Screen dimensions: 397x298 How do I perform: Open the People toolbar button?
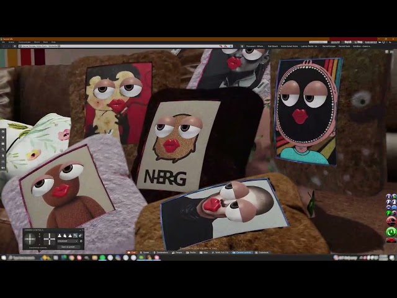click(177, 253)
